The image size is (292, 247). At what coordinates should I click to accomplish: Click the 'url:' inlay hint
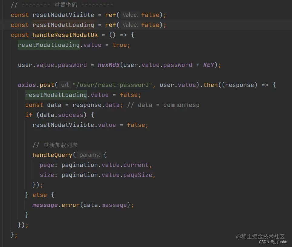65,85
